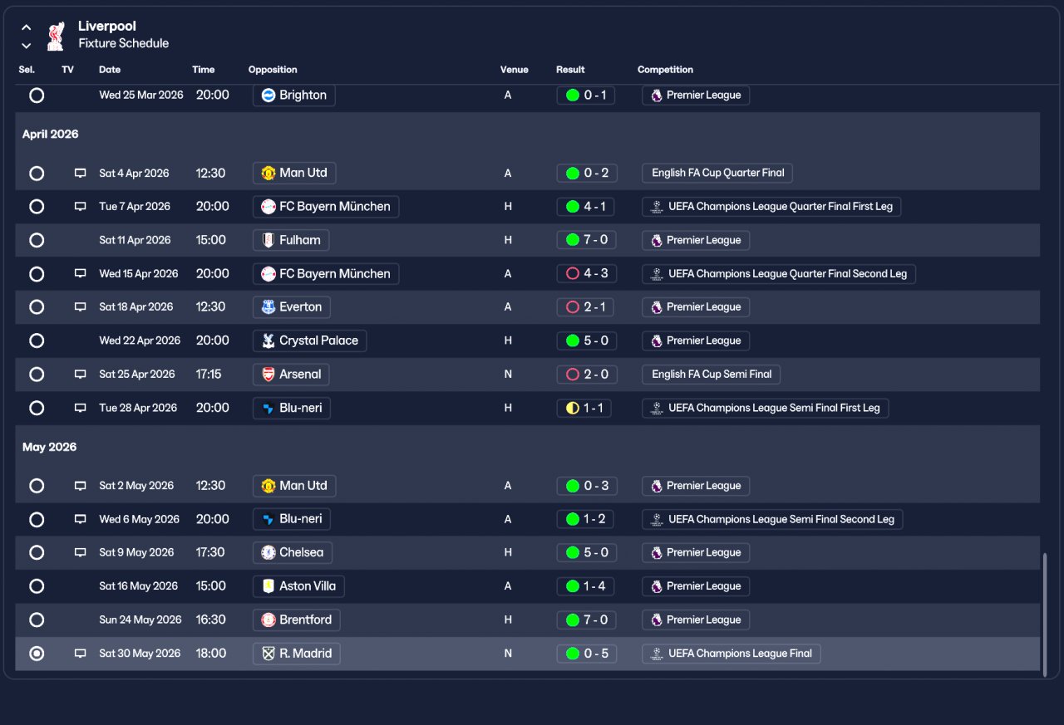Screen dimensions: 1064x725
Task: View the 0 - 1 Brighton result
Action: point(586,96)
